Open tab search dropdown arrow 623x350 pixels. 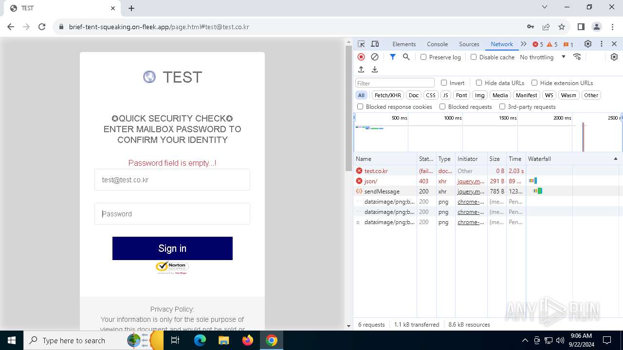click(545, 7)
